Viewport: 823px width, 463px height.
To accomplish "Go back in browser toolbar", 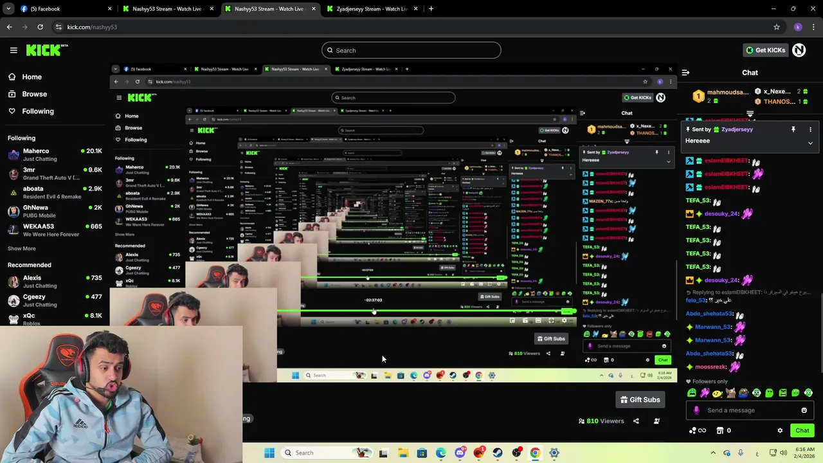I will [x=9, y=27].
